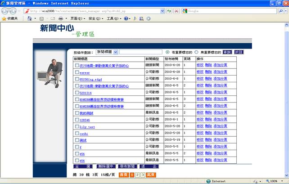This screenshot has width=289, height=184.
Task: Click the Favorites star icon
Action: coord(4,18)
